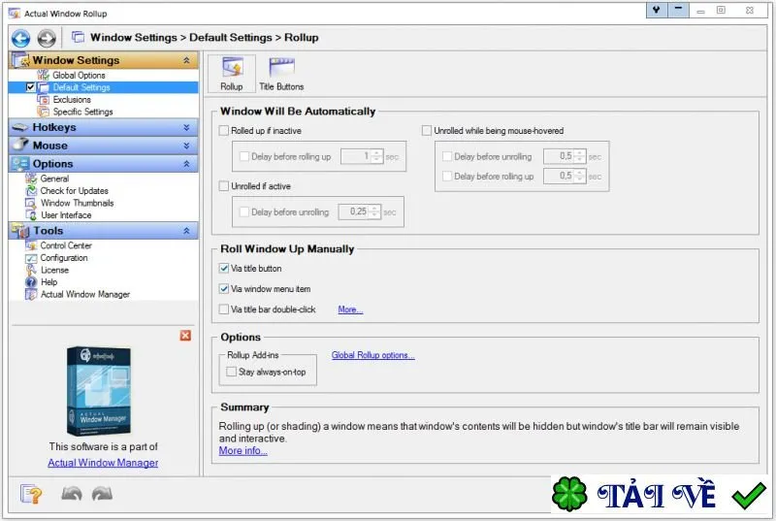
Task: Click the redo arrow icon in bottom bar
Action: point(102,494)
